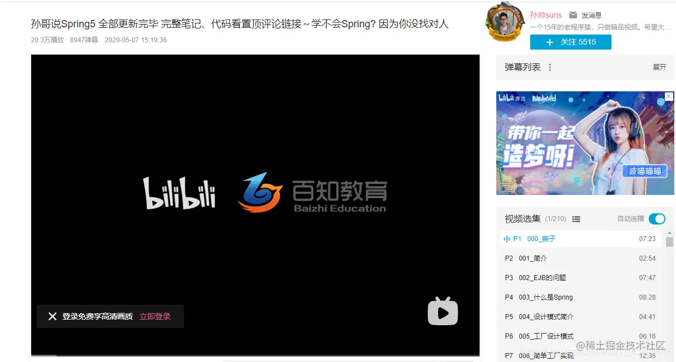Viewport: 676px width, 362px height.
Task: Click the 百知教育 logo in video
Action: point(312,192)
